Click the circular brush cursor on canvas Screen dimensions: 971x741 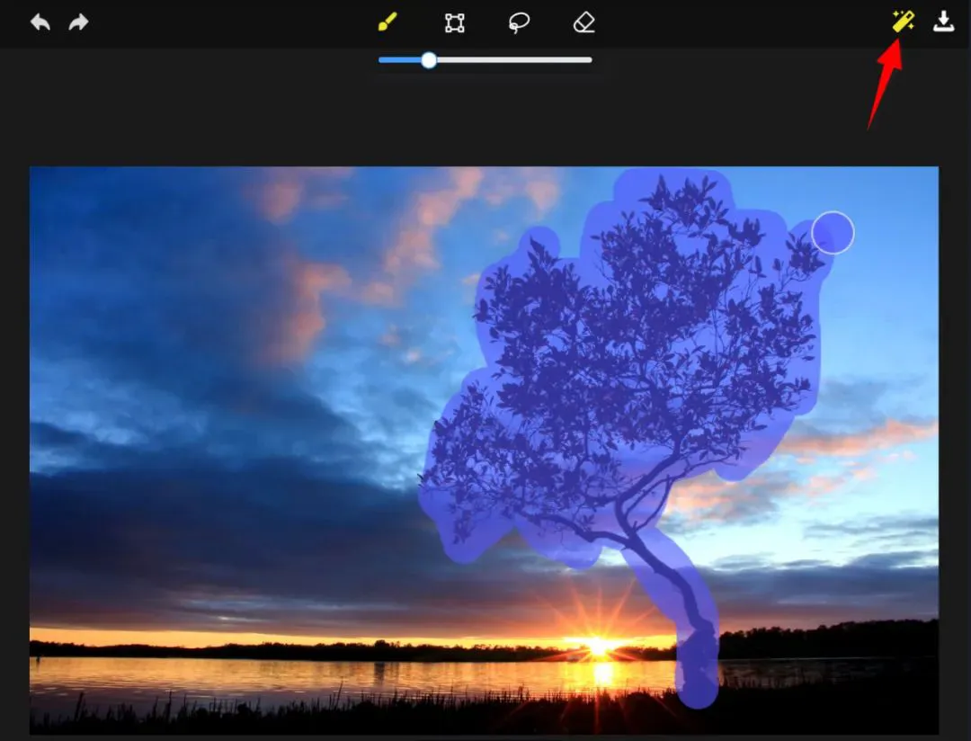pyautogui.click(x=833, y=233)
